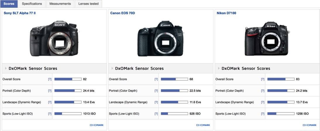The height and width of the screenshot is (131, 320).
Task: Open help [?] for Sony Landscape Dynamic Range
Action: pyautogui.click(x=50, y=102)
